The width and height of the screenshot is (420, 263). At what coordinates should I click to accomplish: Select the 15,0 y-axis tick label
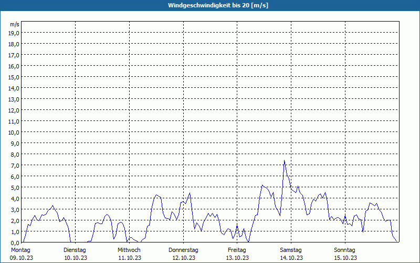14,77
